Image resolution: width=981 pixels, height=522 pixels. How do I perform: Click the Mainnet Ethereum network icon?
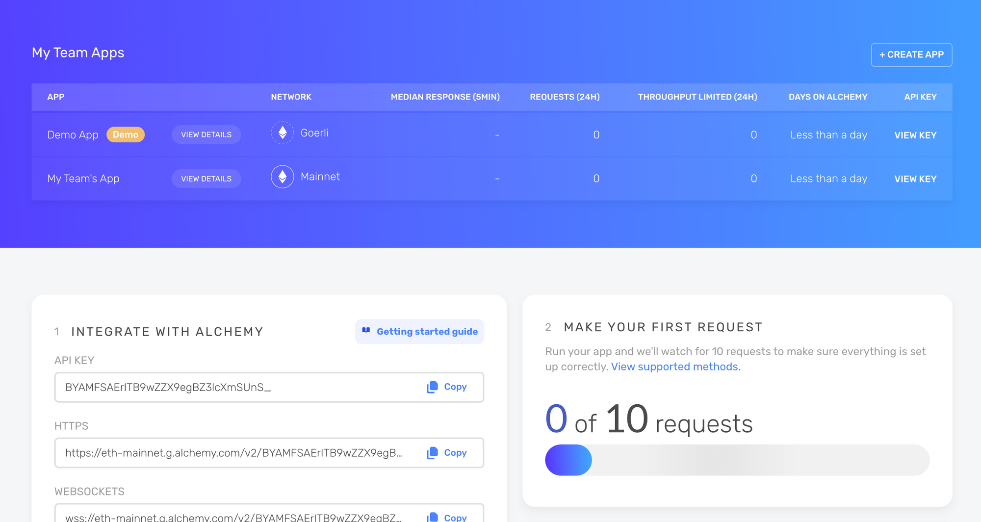click(283, 177)
